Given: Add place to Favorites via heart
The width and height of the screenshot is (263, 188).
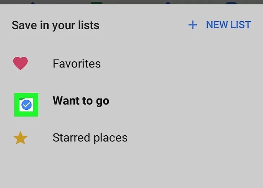Looking at the screenshot, I should [x=21, y=64].
